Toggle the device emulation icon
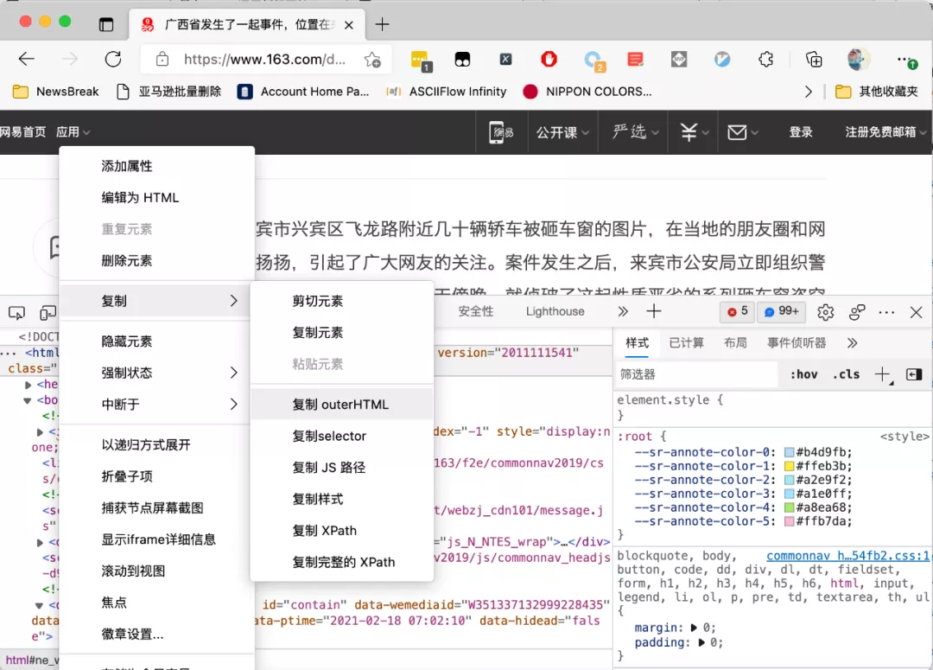 (x=48, y=312)
